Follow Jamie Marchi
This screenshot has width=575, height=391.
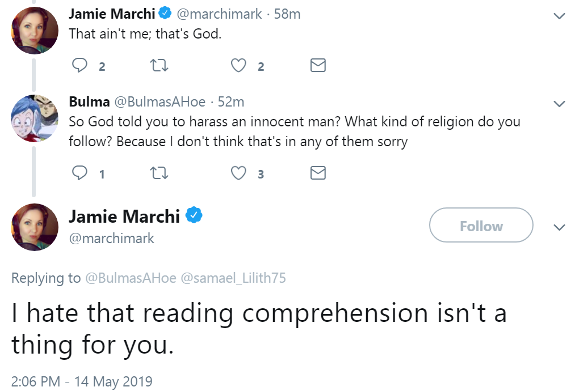tap(481, 226)
